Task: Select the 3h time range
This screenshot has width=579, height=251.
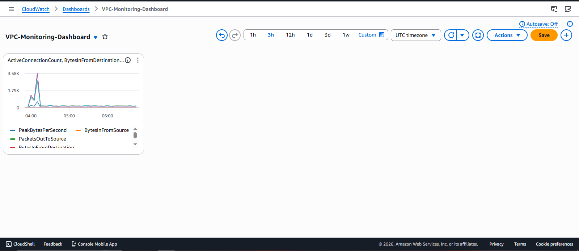Action: tap(271, 35)
